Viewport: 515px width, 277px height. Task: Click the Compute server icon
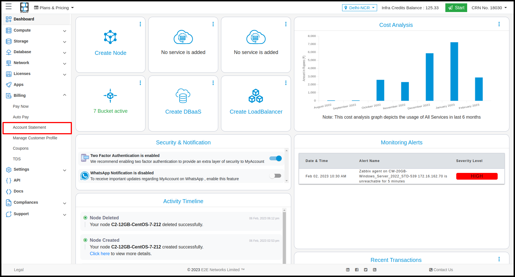(9, 30)
